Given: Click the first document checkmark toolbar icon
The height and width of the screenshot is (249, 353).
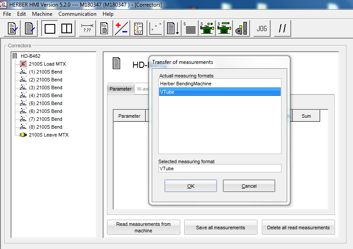Looking at the screenshot, I should [x=12, y=29].
